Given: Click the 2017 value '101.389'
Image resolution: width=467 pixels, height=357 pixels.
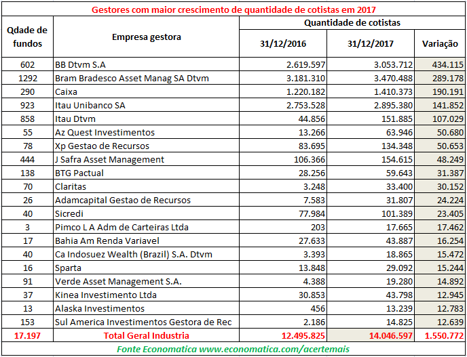Looking at the screenshot, I should point(371,213).
